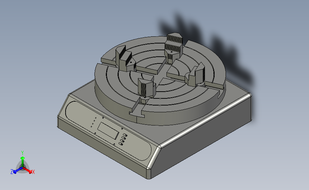Click the red X axis on the triad

[x=27, y=170]
